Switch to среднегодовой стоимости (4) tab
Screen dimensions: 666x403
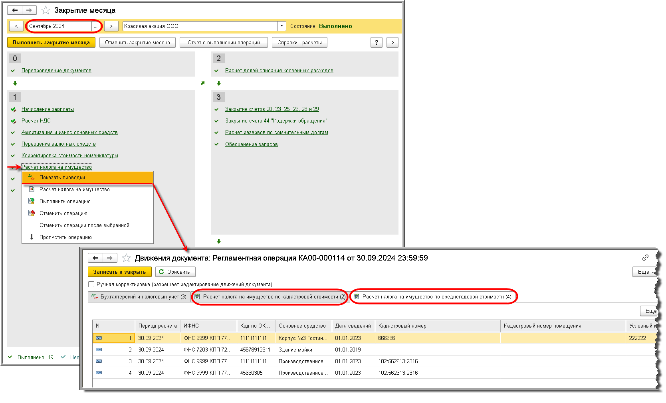coord(433,297)
